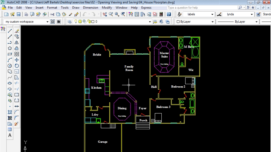Viewport: 271px width, 152px height.
Task: Select the Move tool
Action: tap(17, 60)
